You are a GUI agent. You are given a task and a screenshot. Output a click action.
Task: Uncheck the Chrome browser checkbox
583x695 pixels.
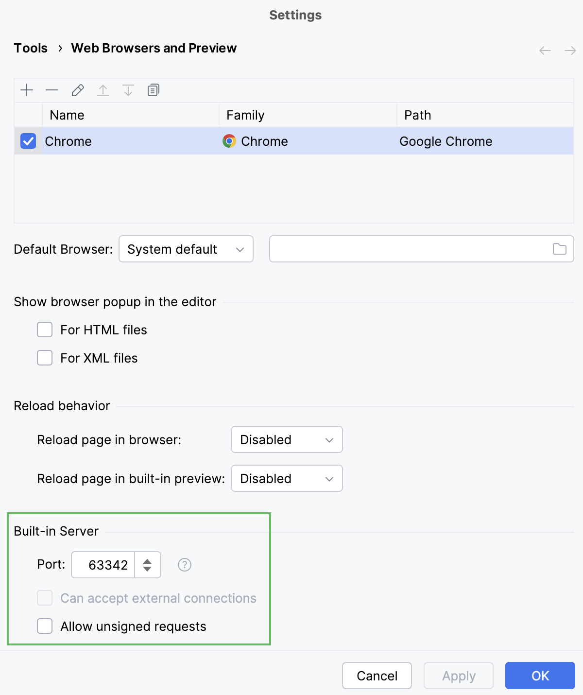28,141
